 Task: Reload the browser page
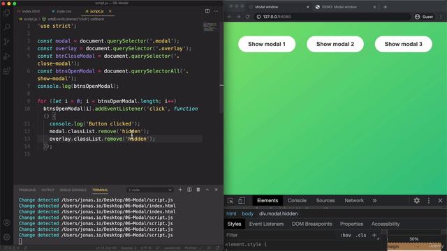(x=247, y=17)
